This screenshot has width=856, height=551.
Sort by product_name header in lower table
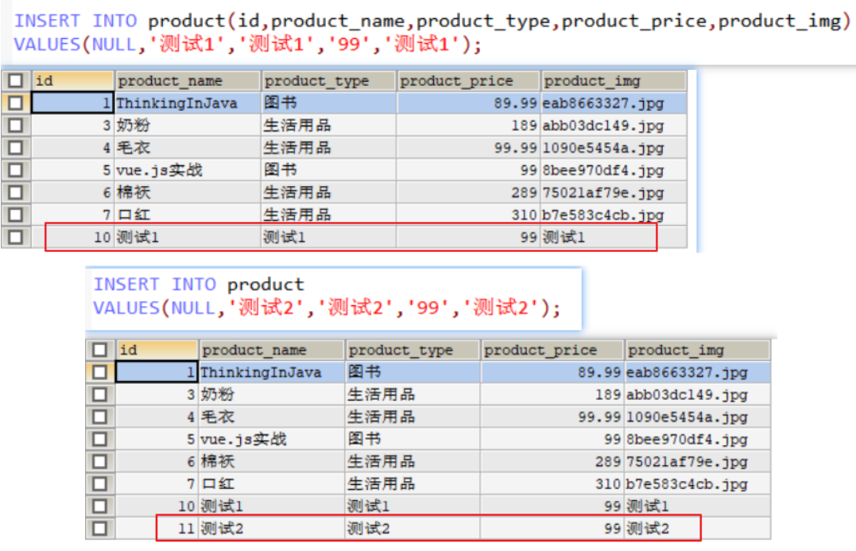pyautogui.click(x=271, y=350)
